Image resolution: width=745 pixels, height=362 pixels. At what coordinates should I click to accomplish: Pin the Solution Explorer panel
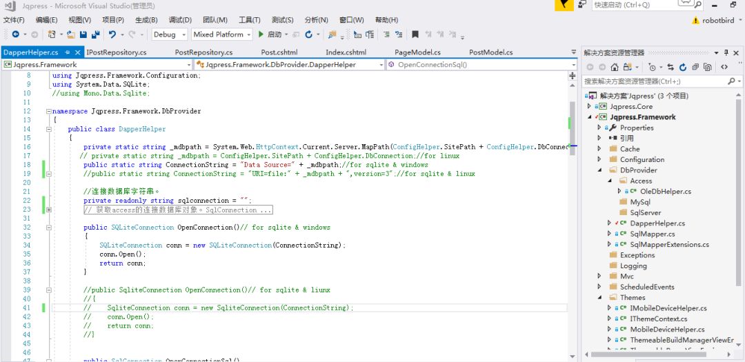pyautogui.click(x=726, y=52)
